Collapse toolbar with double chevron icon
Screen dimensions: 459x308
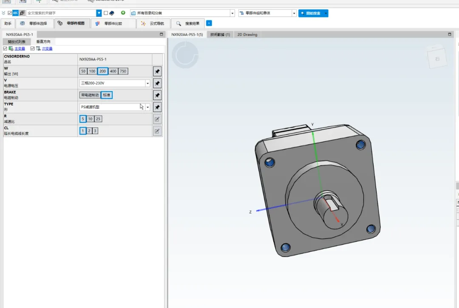[3, 13]
